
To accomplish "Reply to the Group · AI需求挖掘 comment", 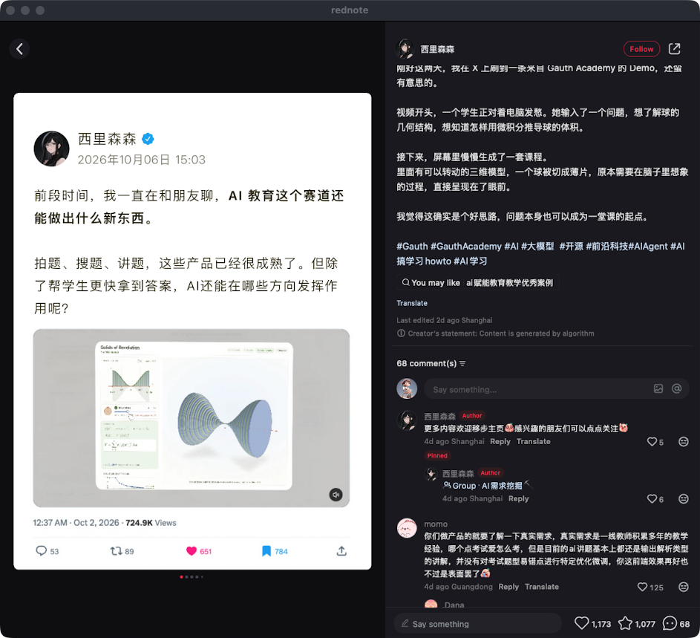I will coord(518,498).
